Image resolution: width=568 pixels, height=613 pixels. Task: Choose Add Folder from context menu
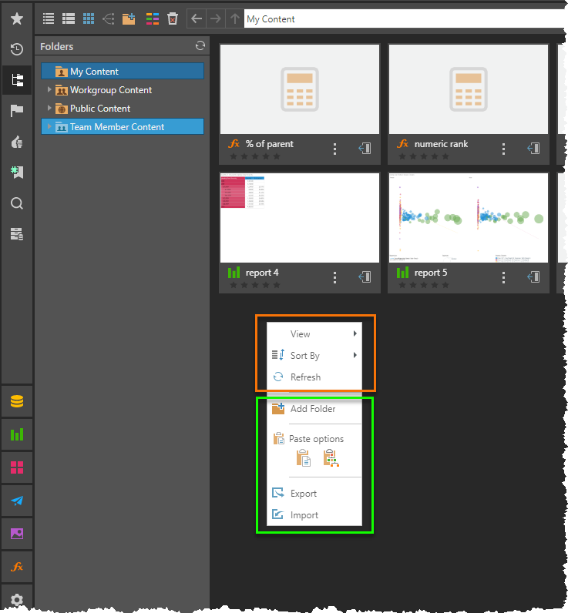314,409
